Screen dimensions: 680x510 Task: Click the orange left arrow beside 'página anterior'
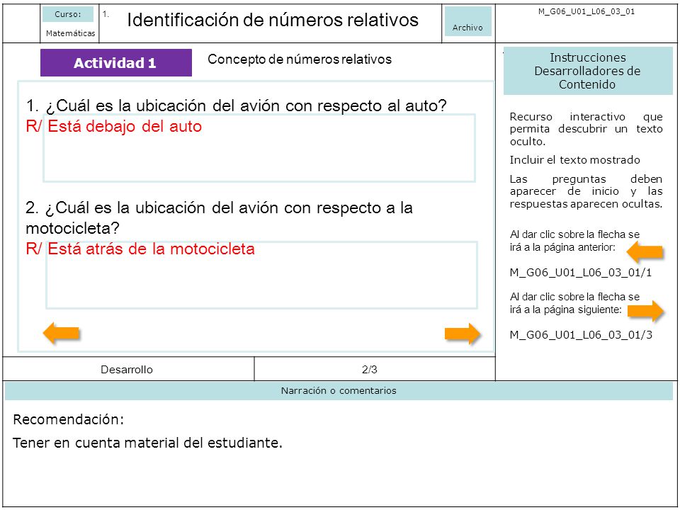pos(645,252)
